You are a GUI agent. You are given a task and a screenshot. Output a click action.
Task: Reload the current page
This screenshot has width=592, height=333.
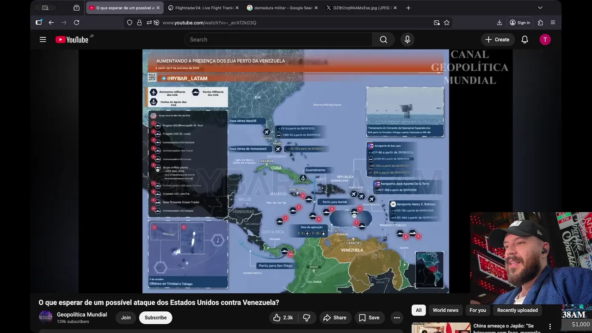(76, 23)
